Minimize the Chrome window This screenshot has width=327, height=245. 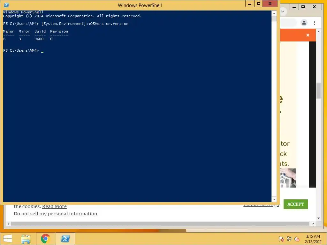pyautogui.click(x=294, y=7)
